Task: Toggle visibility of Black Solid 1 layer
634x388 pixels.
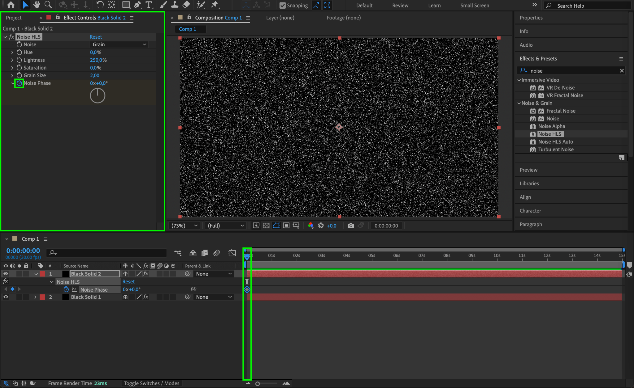Action: click(6, 297)
